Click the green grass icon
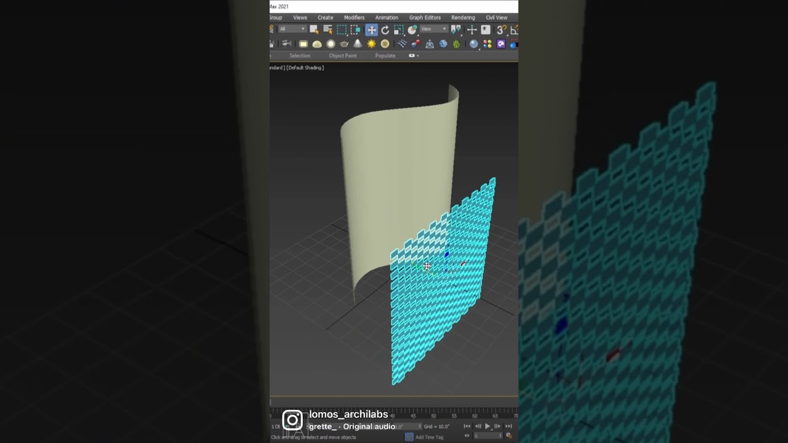The width and height of the screenshot is (788, 443). 456,44
